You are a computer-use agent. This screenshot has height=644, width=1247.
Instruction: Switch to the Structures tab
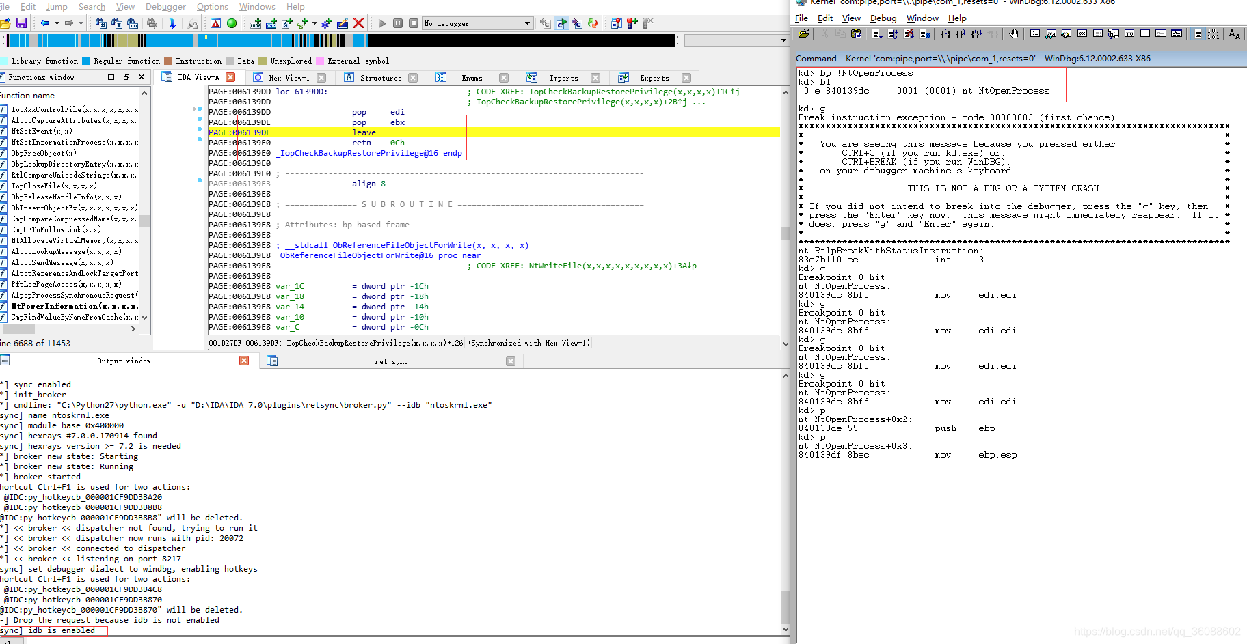(x=381, y=78)
